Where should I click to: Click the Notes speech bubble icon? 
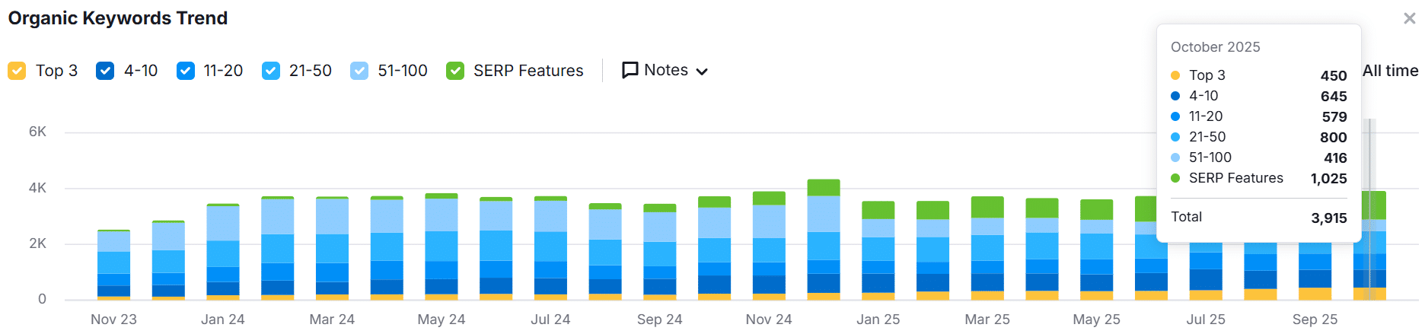pyautogui.click(x=630, y=71)
